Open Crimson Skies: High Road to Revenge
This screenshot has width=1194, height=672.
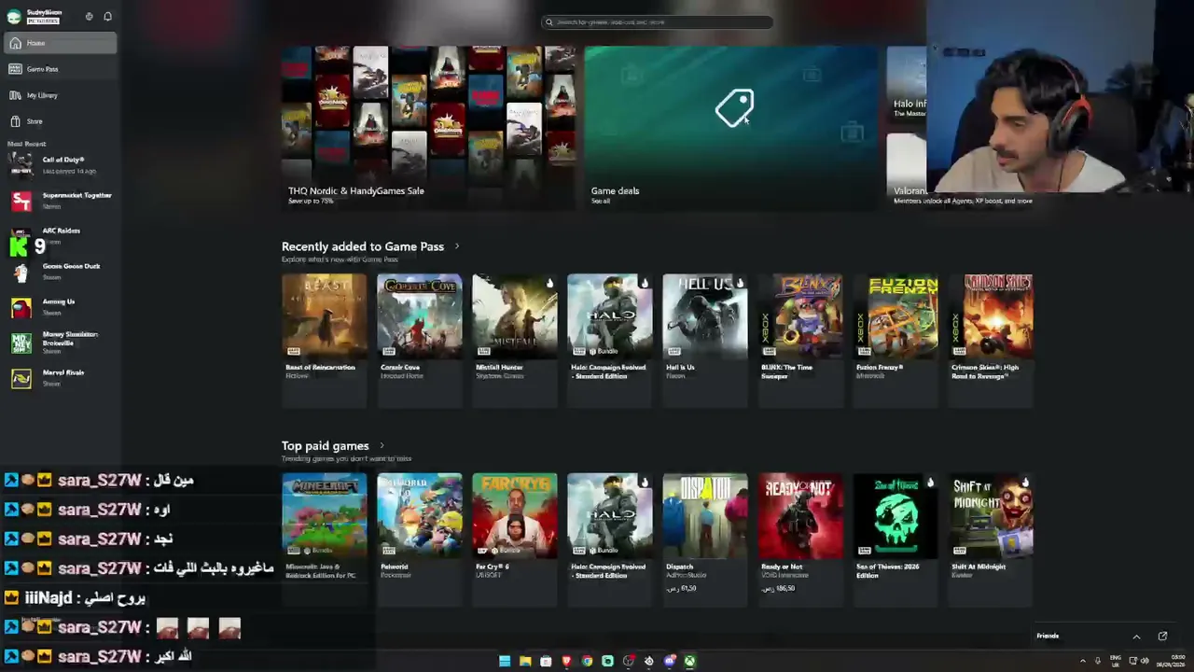pyautogui.click(x=991, y=341)
